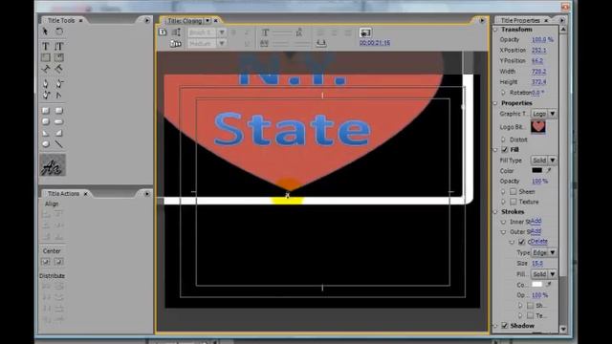Image resolution: width=612 pixels, height=344 pixels.
Task: Select the Rounded Corner Rectangle tool
Action: [x=59, y=111]
